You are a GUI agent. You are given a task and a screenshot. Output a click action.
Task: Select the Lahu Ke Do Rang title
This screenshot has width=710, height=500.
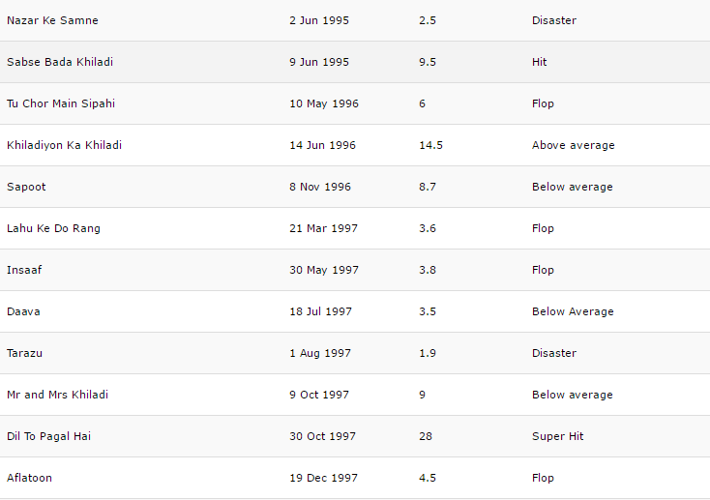point(53,228)
